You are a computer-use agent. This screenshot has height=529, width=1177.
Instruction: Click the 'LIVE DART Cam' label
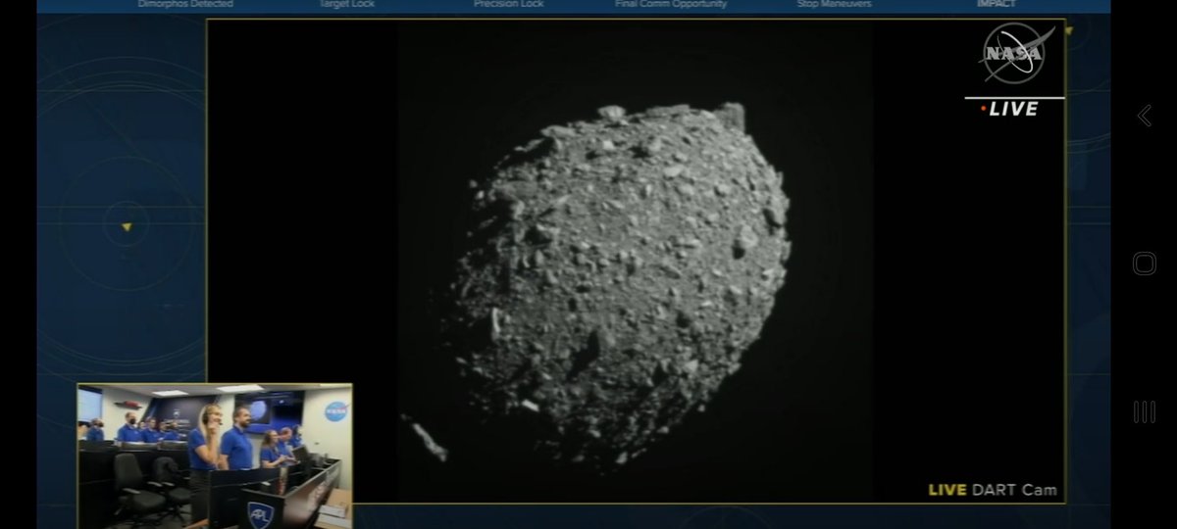pyautogui.click(x=993, y=490)
